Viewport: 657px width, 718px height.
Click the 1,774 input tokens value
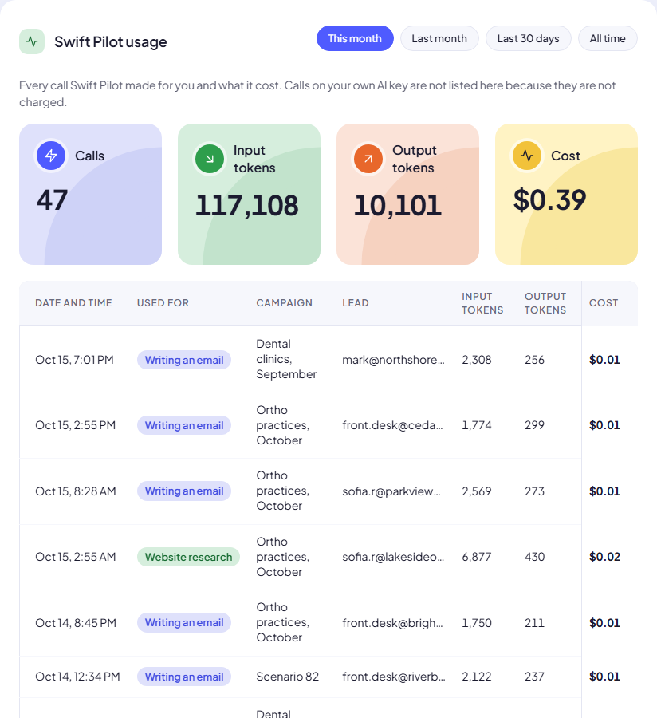[x=476, y=425]
